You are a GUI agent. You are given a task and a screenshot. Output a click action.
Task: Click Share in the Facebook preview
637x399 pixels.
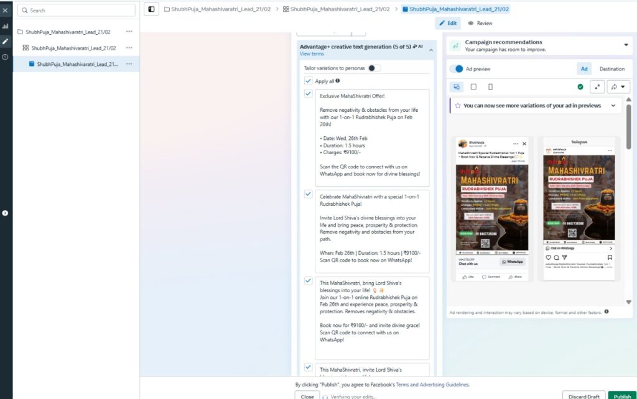click(515, 277)
